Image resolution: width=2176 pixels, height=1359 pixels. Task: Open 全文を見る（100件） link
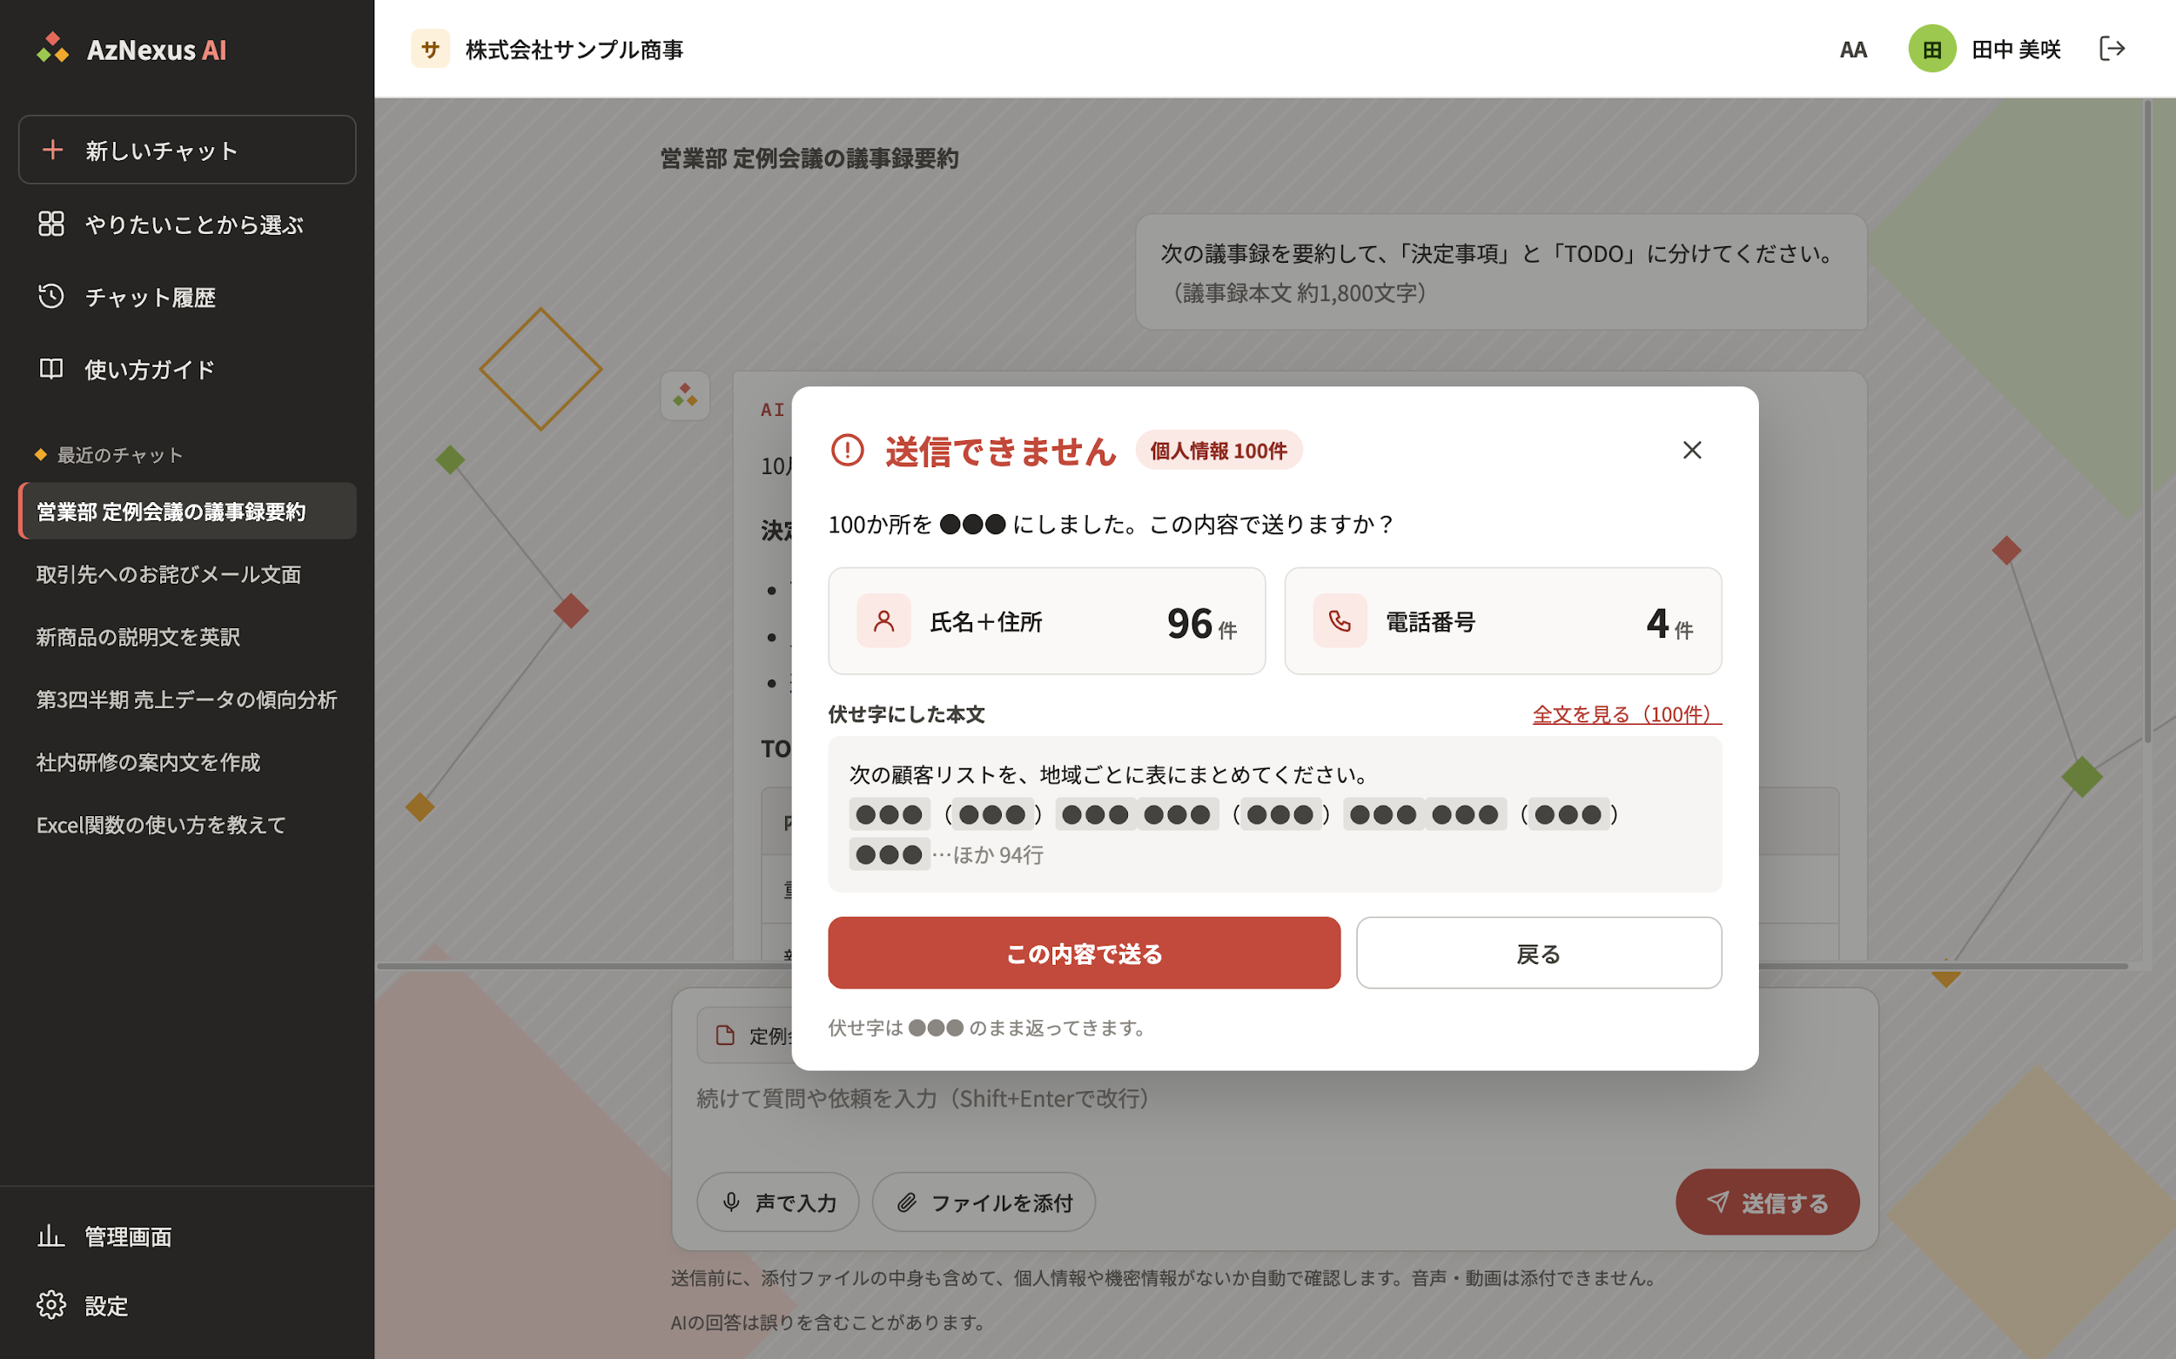(1627, 714)
